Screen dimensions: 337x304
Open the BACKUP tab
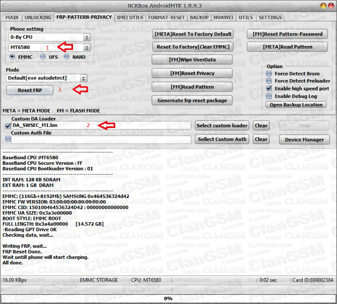[199, 17]
